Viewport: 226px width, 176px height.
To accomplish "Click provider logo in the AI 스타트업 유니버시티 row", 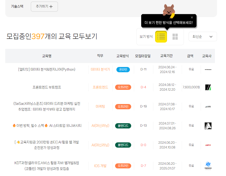I will click(208, 126).
